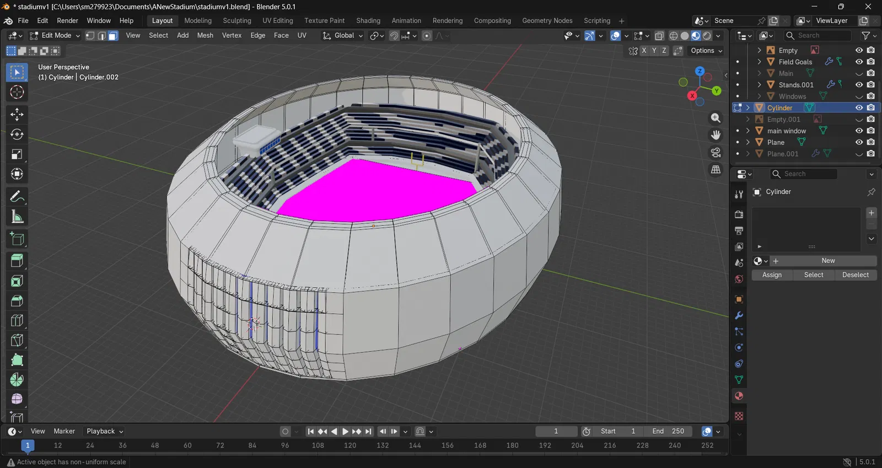Open the Render properties tab
882x468 pixels.
click(x=739, y=214)
